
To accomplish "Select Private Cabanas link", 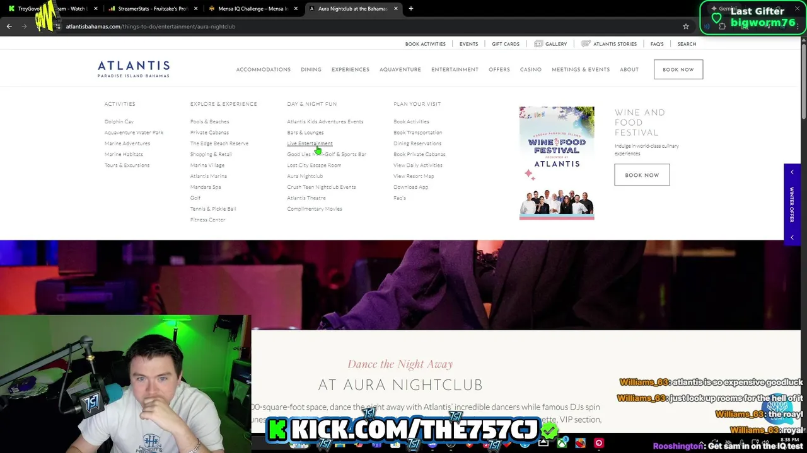I will coord(209,132).
